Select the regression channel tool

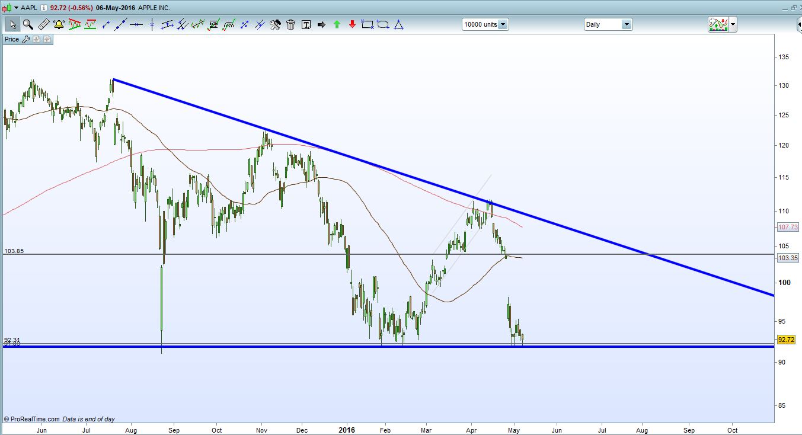(198, 25)
